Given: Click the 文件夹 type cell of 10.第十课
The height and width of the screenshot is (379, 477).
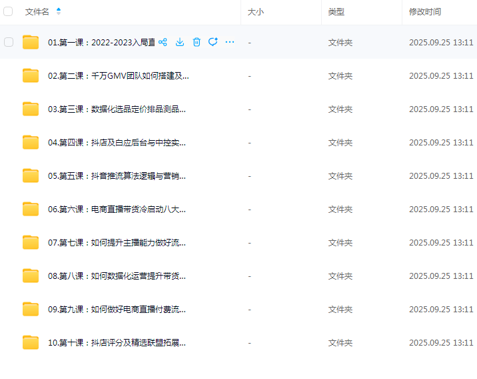Looking at the screenshot, I should [x=340, y=343].
